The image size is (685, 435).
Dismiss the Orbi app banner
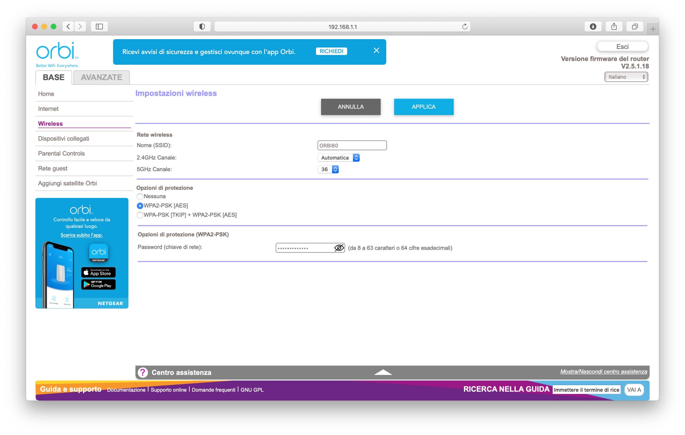point(376,51)
